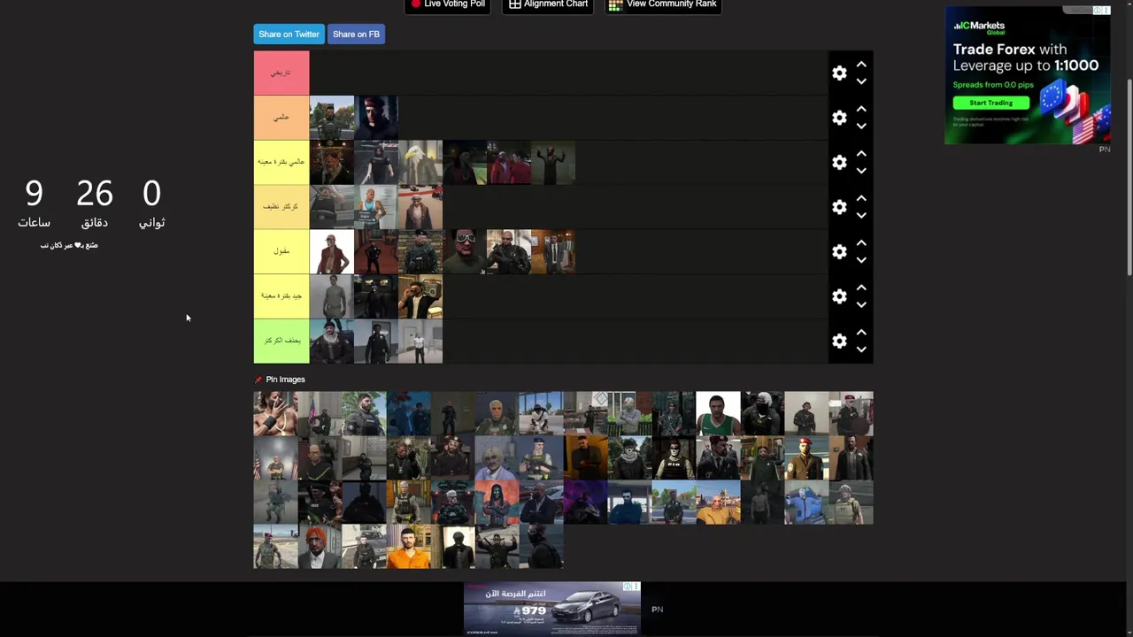This screenshot has width=1133, height=637.
Task: Select the مقبول tier label cell
Action: (281, 251)
